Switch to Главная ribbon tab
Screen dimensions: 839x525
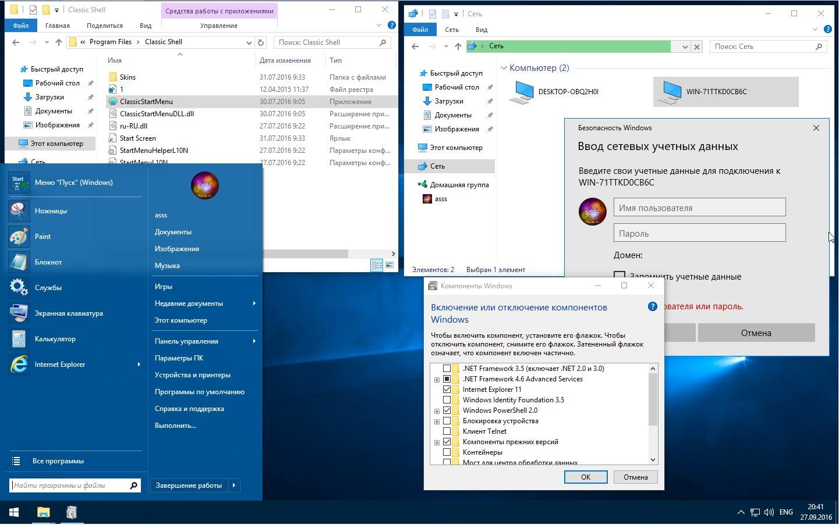tap(58, 26)
